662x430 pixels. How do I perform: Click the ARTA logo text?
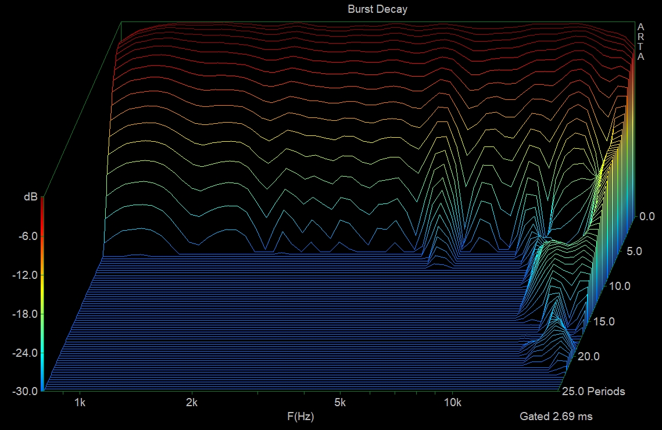(x=640, y=43)
